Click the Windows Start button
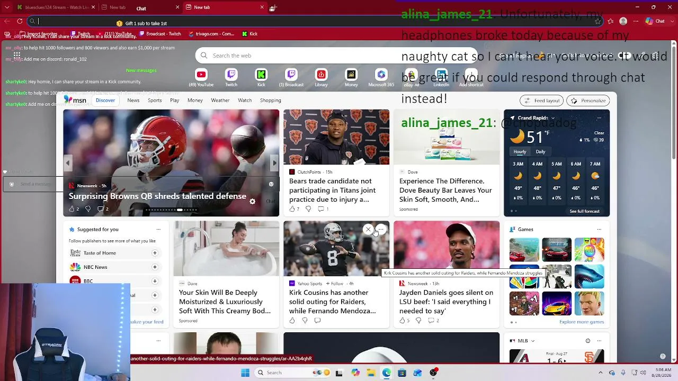678x381 pixels. pyautogui.click(x=245, y=373)
